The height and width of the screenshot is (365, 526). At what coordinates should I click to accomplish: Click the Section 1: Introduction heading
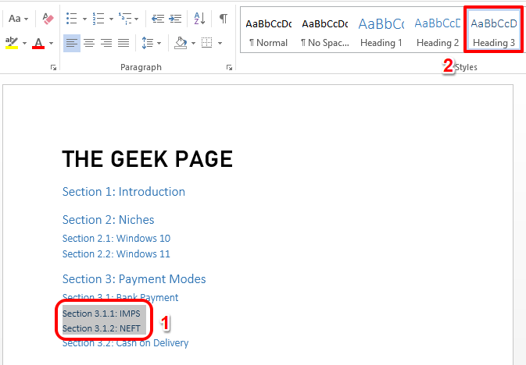(x=123, y=192)
